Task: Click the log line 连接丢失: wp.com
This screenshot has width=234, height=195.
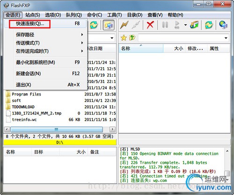Action: click(x=143, y=181)
